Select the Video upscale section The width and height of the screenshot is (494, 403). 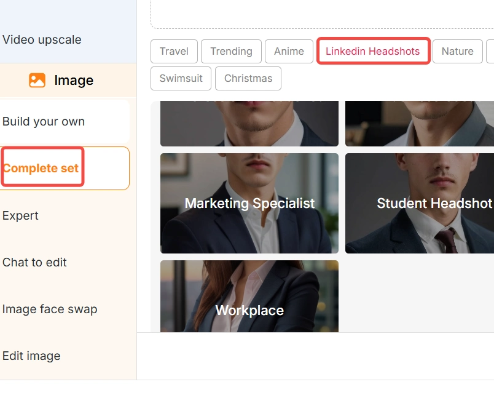click(x=41, y=39)
